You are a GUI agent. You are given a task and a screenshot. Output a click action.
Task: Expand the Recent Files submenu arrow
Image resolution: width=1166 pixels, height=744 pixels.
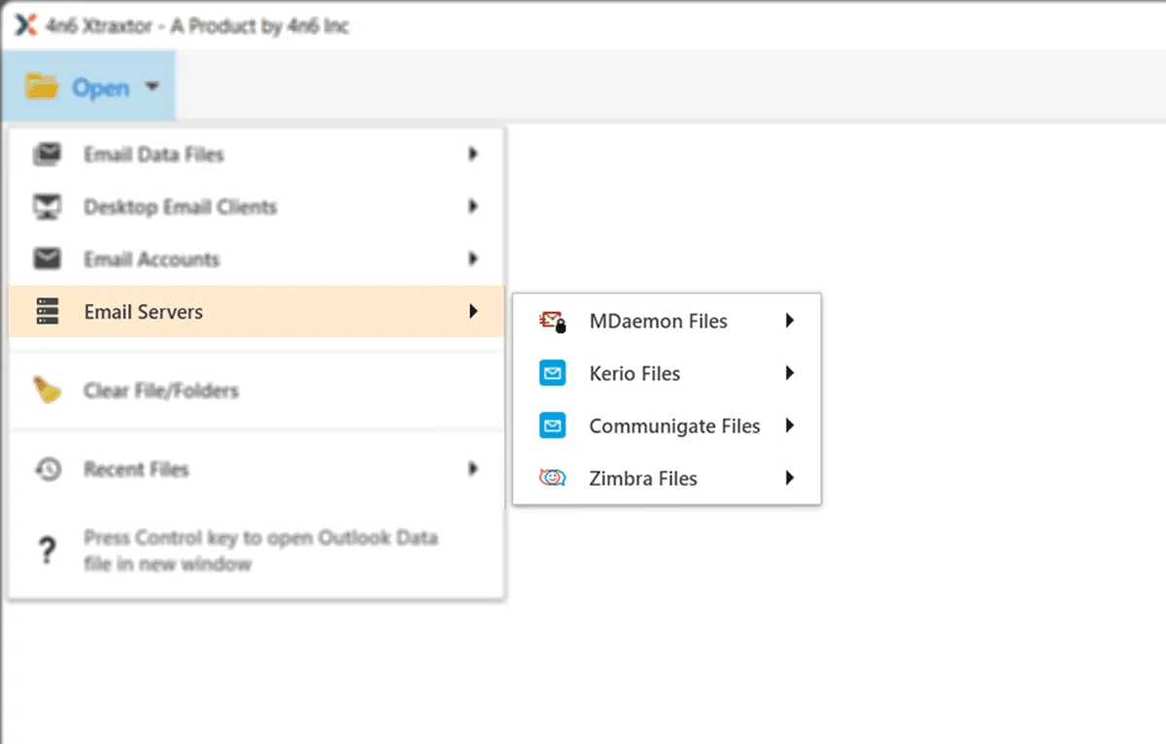[473, 469]
